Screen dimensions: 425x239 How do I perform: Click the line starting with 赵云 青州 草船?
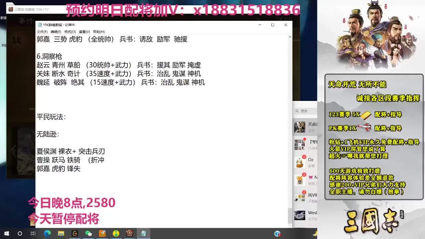pyautogui.click(x=119, y=65)
